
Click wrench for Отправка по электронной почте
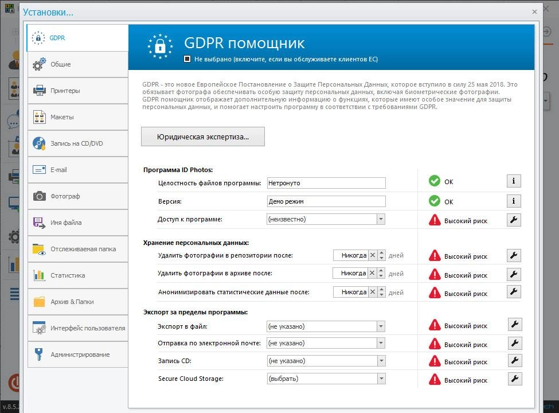[x=515, y=343]
